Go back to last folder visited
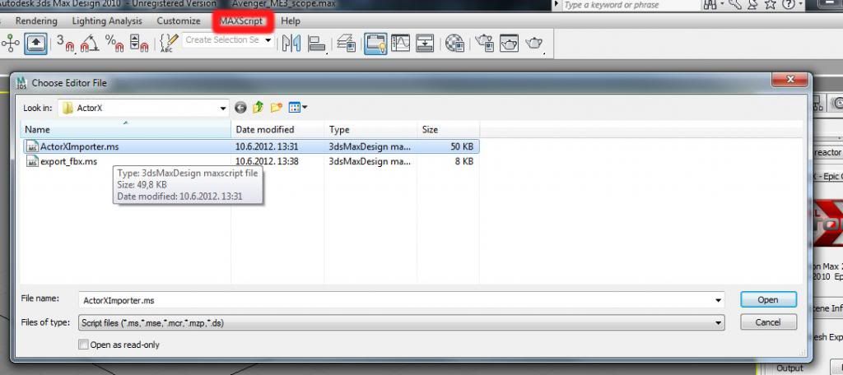 240,108
